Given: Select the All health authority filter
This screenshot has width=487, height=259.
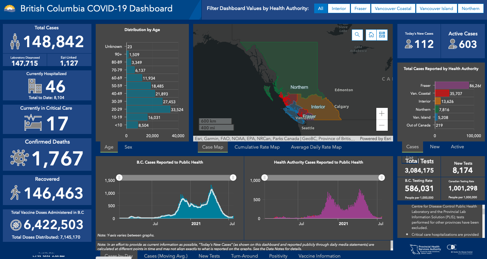Looking at the screenshot, I should tap(321, 9).
